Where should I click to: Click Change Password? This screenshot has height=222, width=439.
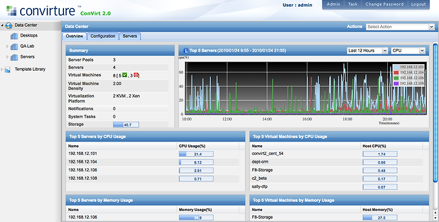[384, 4]
